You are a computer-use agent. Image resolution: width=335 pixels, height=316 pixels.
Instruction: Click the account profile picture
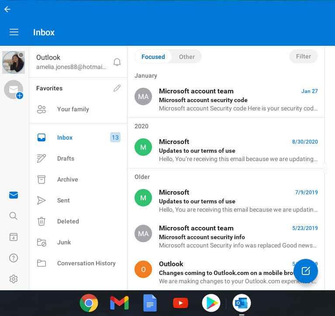(14, 62)
